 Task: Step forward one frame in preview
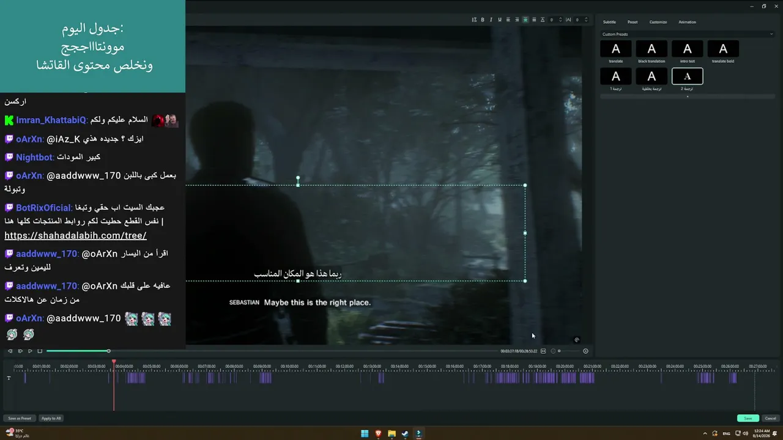20,351
